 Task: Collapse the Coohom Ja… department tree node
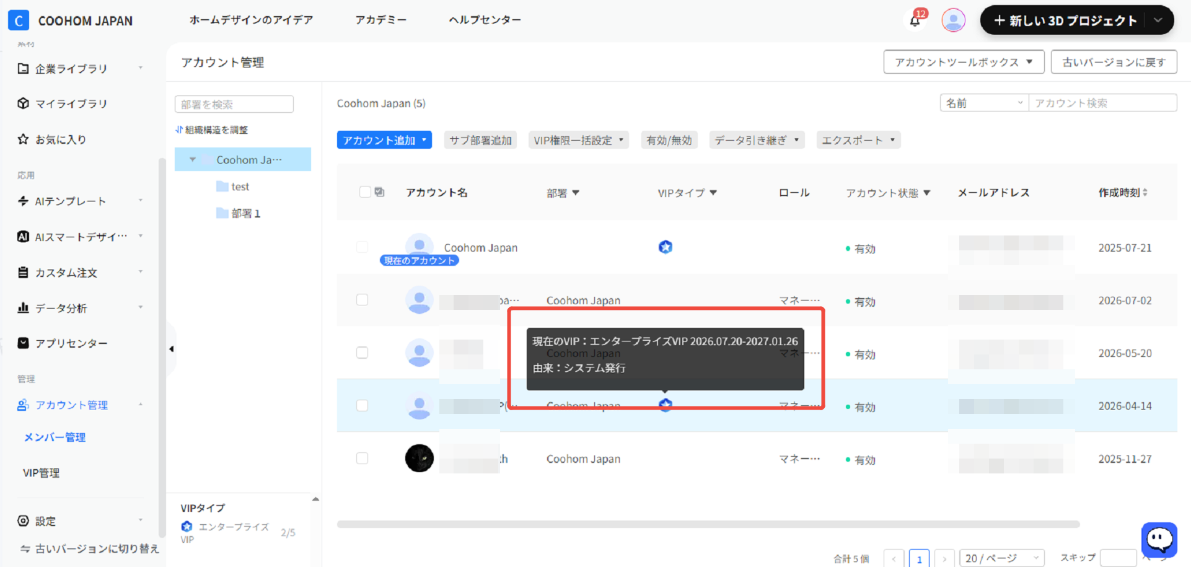(193, 159)
